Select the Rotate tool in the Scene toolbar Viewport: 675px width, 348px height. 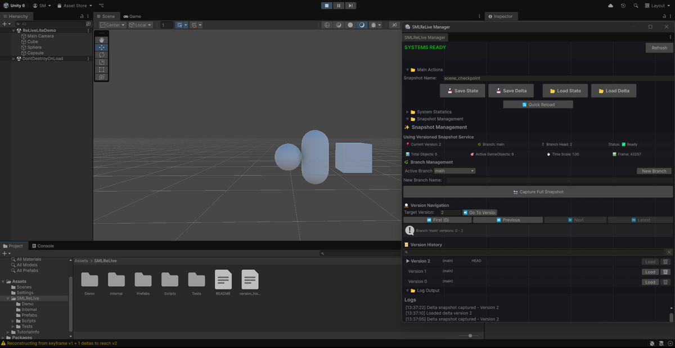(102, 55)
